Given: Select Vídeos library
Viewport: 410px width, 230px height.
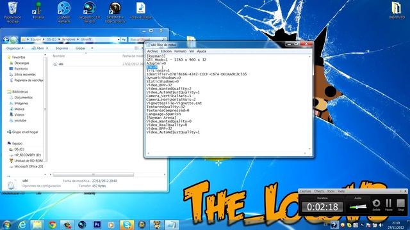Looking at the screenshot, I should [x=19, y=114].
